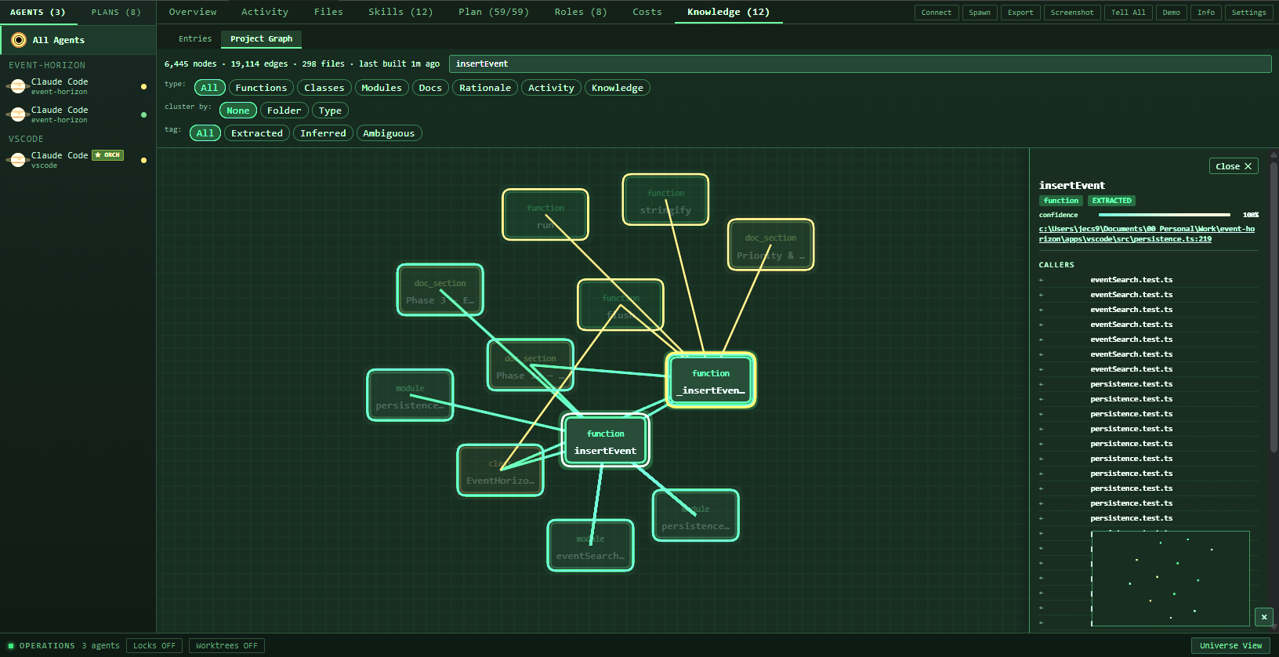Filter type by Classes
This screenshot has height=657, width=1279.
(324, 88)
